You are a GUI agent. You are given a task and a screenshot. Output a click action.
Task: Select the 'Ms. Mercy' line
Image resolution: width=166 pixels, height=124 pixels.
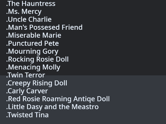point(24,12)
